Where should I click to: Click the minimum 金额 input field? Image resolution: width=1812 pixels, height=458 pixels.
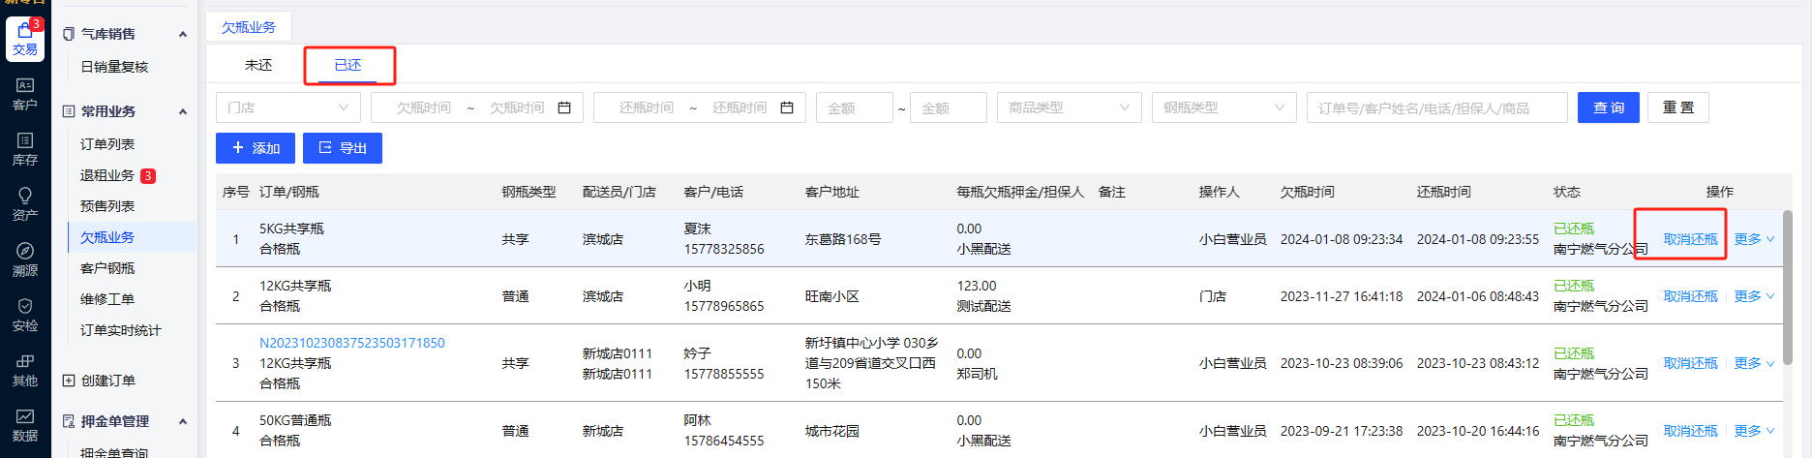click(x=855, y=107)
